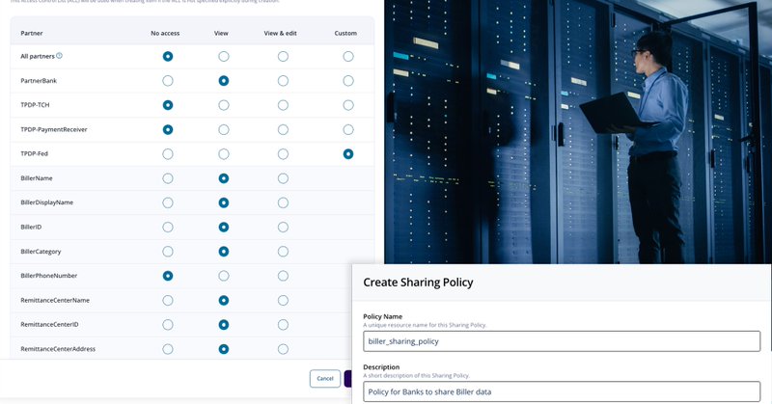Select View & edit for BillerCategory

point(283,252)
